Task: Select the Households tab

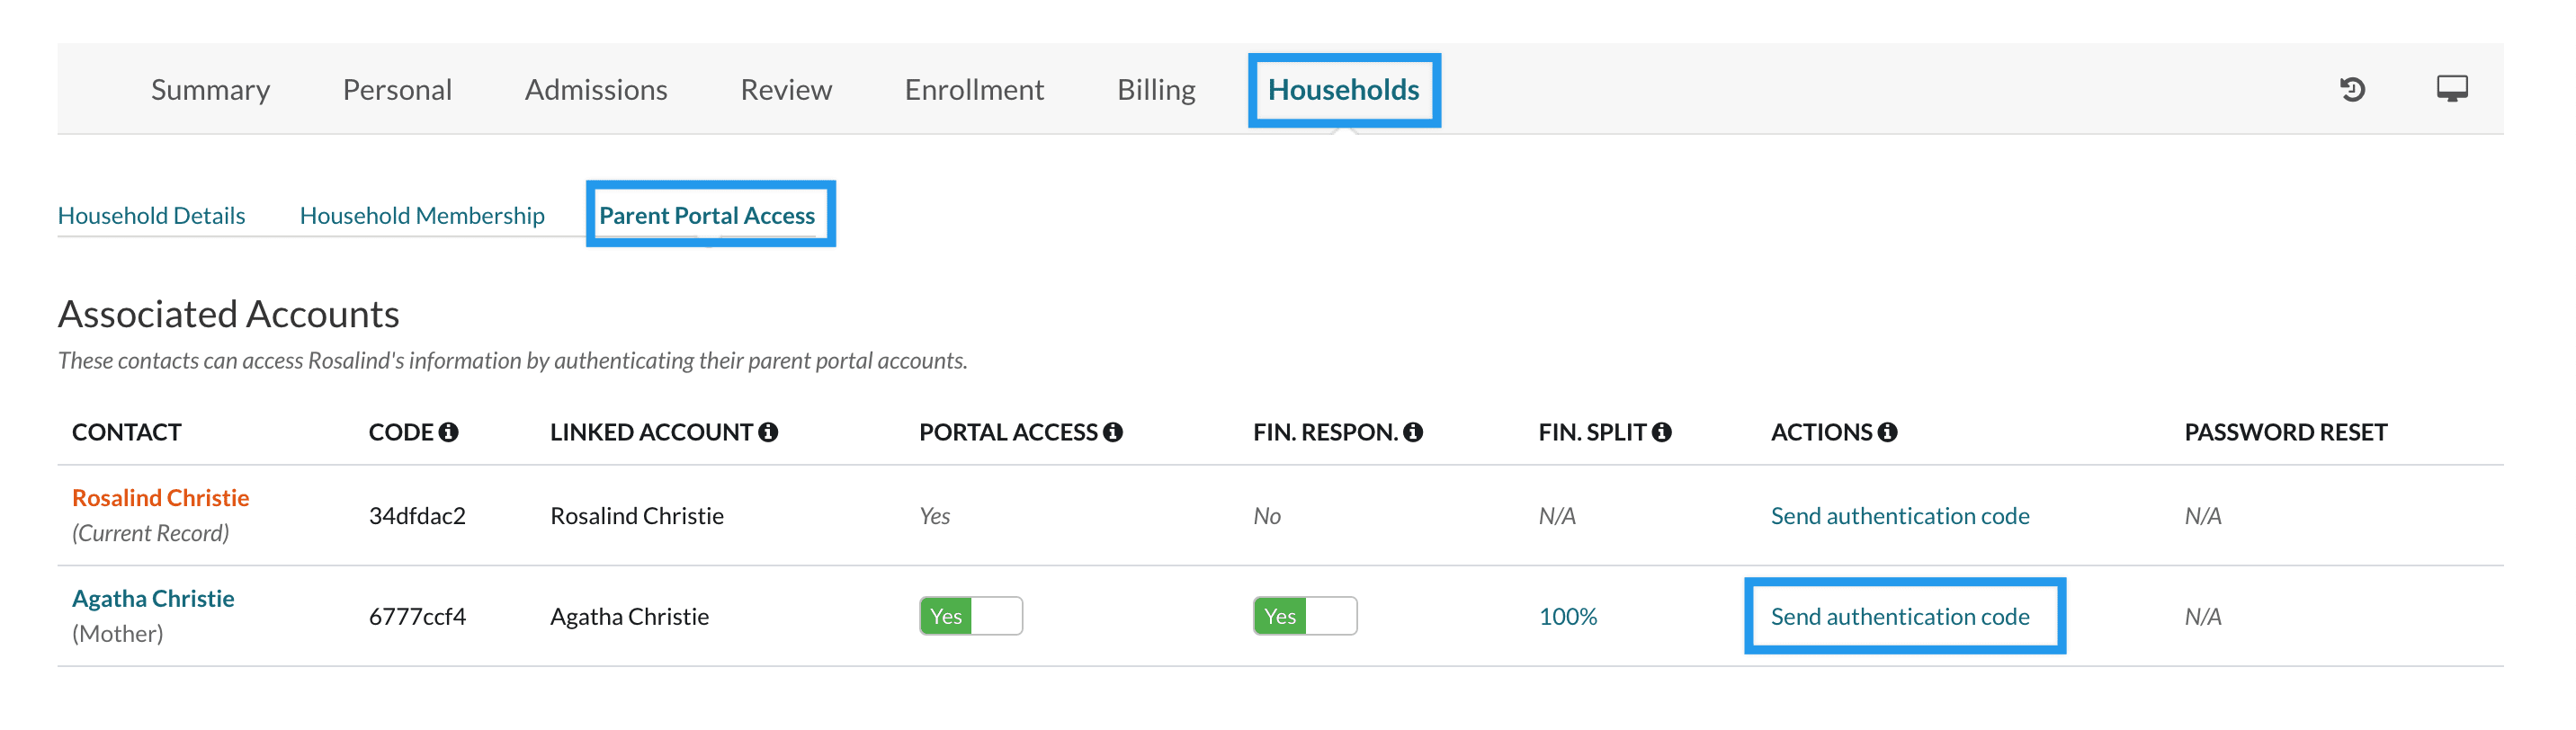Action: (1343, 90)
